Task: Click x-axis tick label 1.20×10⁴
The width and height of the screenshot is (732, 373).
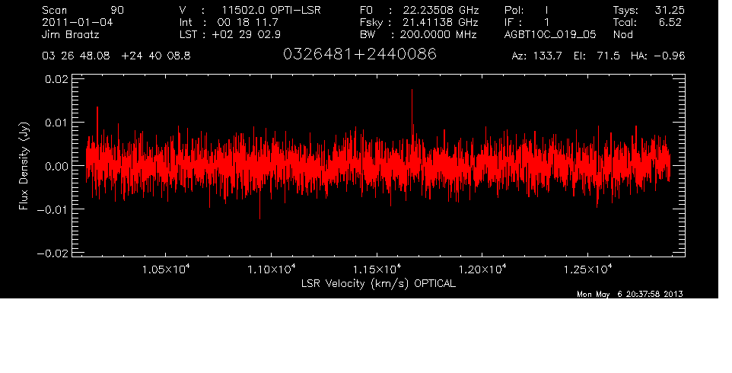Action: click(482, 269)
